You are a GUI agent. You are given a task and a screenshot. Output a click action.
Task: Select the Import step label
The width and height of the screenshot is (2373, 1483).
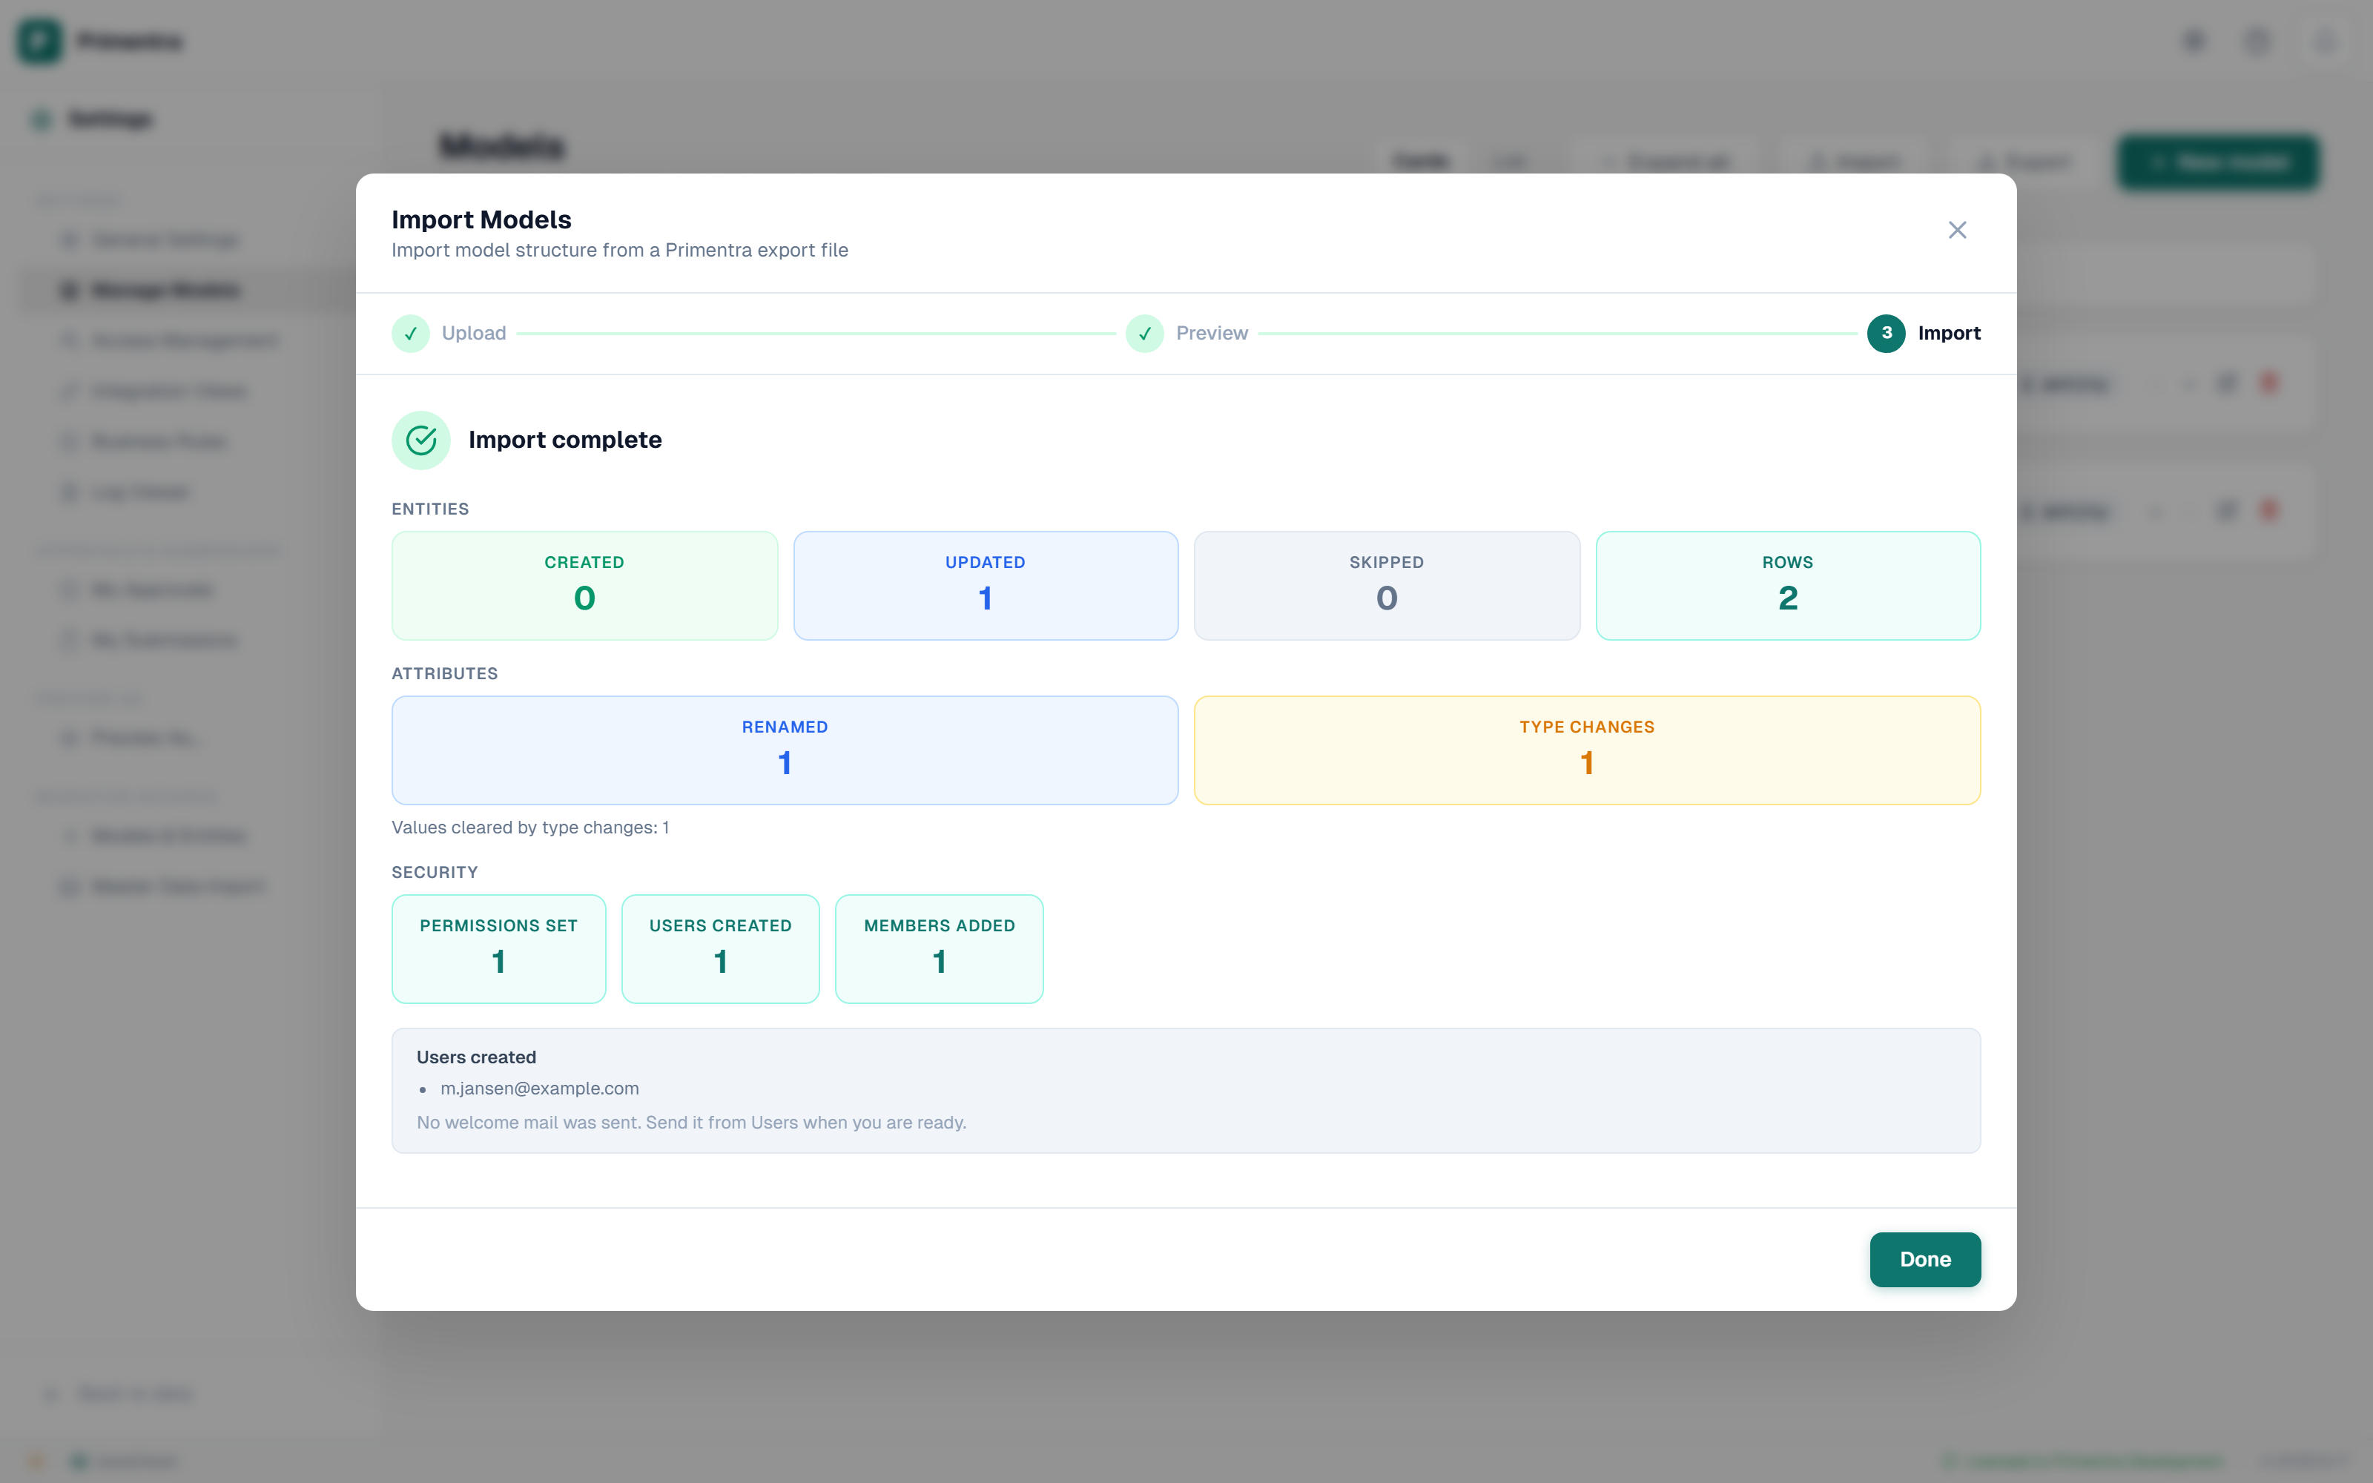(1948, 334)
